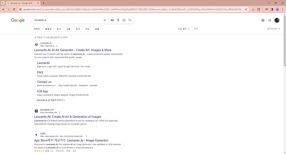The image size is (286, 154).
Task: Bookmark this page with the star icon
Action: coord(246,9)
